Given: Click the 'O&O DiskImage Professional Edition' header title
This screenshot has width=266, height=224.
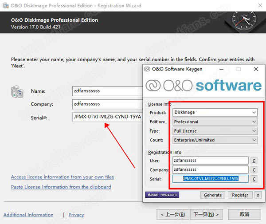Looking at the screenshot, I should pos(55,20).
